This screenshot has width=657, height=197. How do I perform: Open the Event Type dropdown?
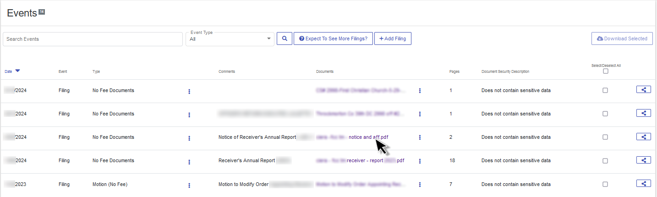[x=230, y=39]
